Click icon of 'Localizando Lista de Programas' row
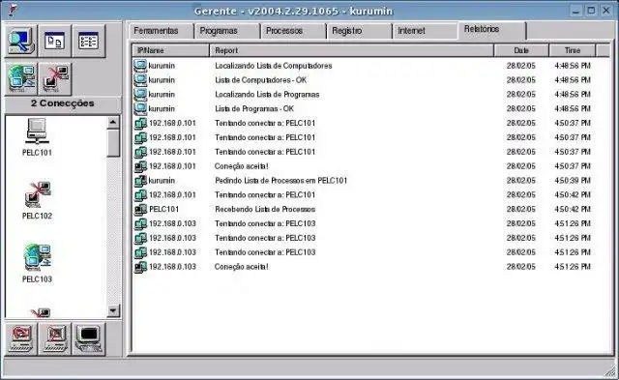Image resolution: width=619 pixels, height=380 pixels. point(140,95)
